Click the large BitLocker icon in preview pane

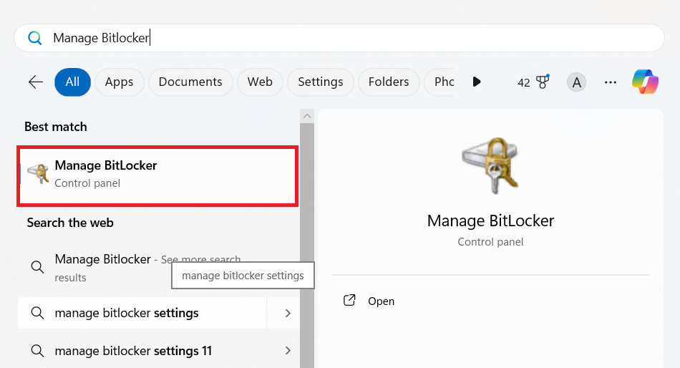[x=490, y=165]
